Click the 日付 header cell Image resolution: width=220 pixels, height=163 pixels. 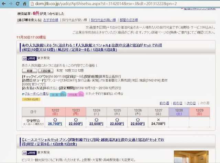(33, 112)
